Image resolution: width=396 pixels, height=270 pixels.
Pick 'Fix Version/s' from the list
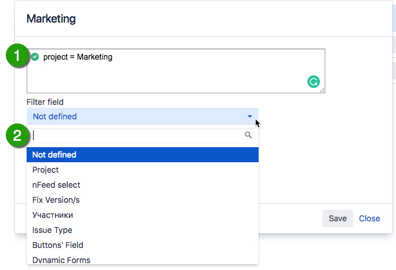pyautogui.click(x=56, y=200)
